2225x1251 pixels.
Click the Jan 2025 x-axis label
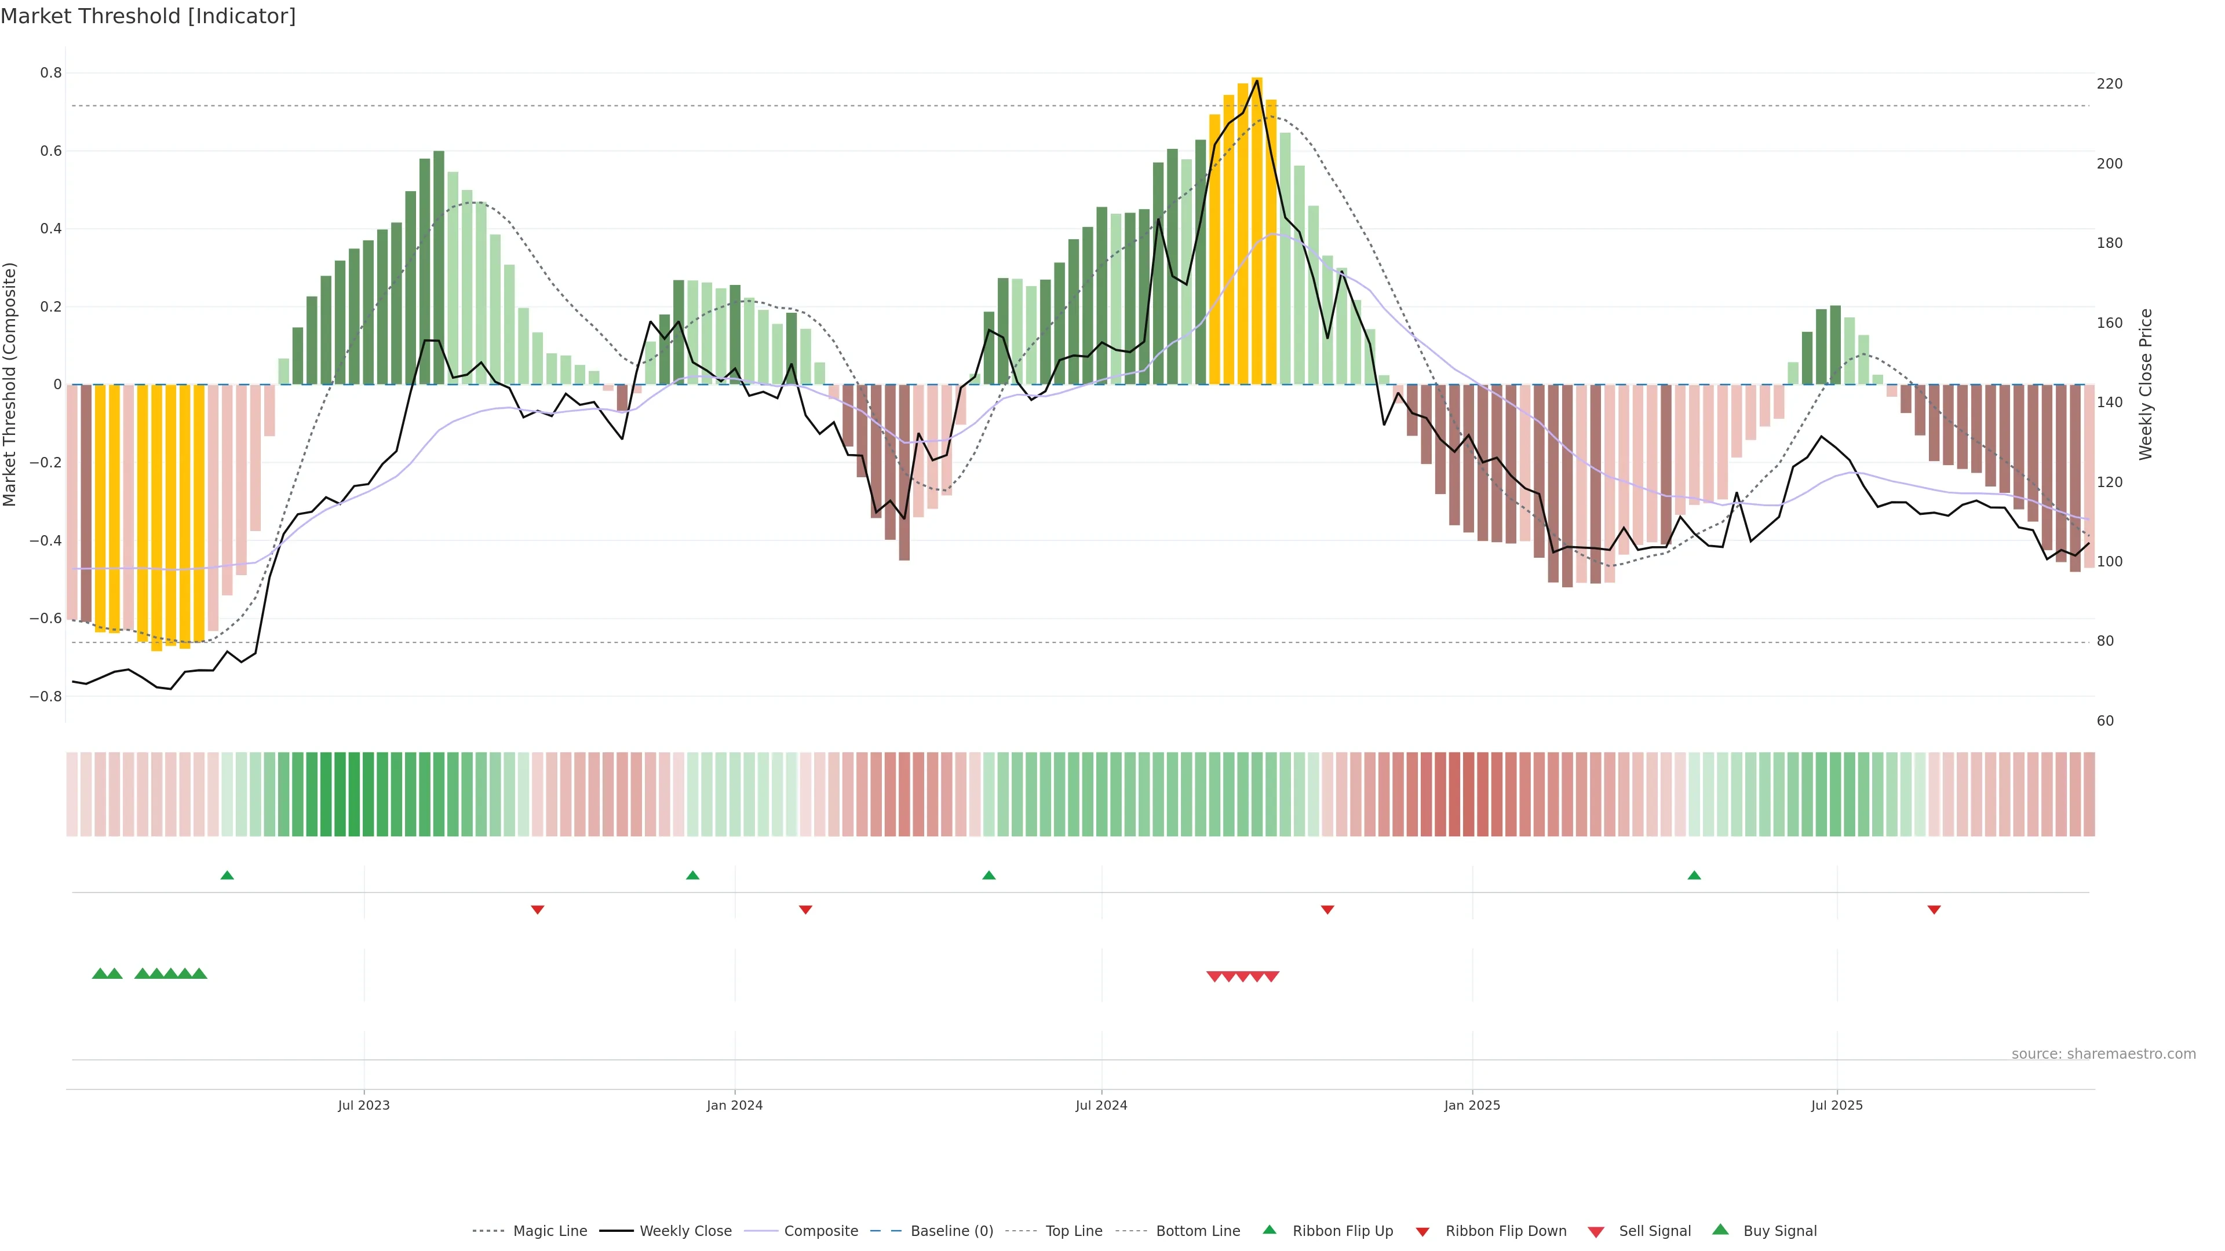1472,1105
